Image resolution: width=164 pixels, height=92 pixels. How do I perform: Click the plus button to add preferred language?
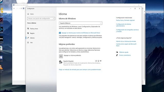(61, 56)
